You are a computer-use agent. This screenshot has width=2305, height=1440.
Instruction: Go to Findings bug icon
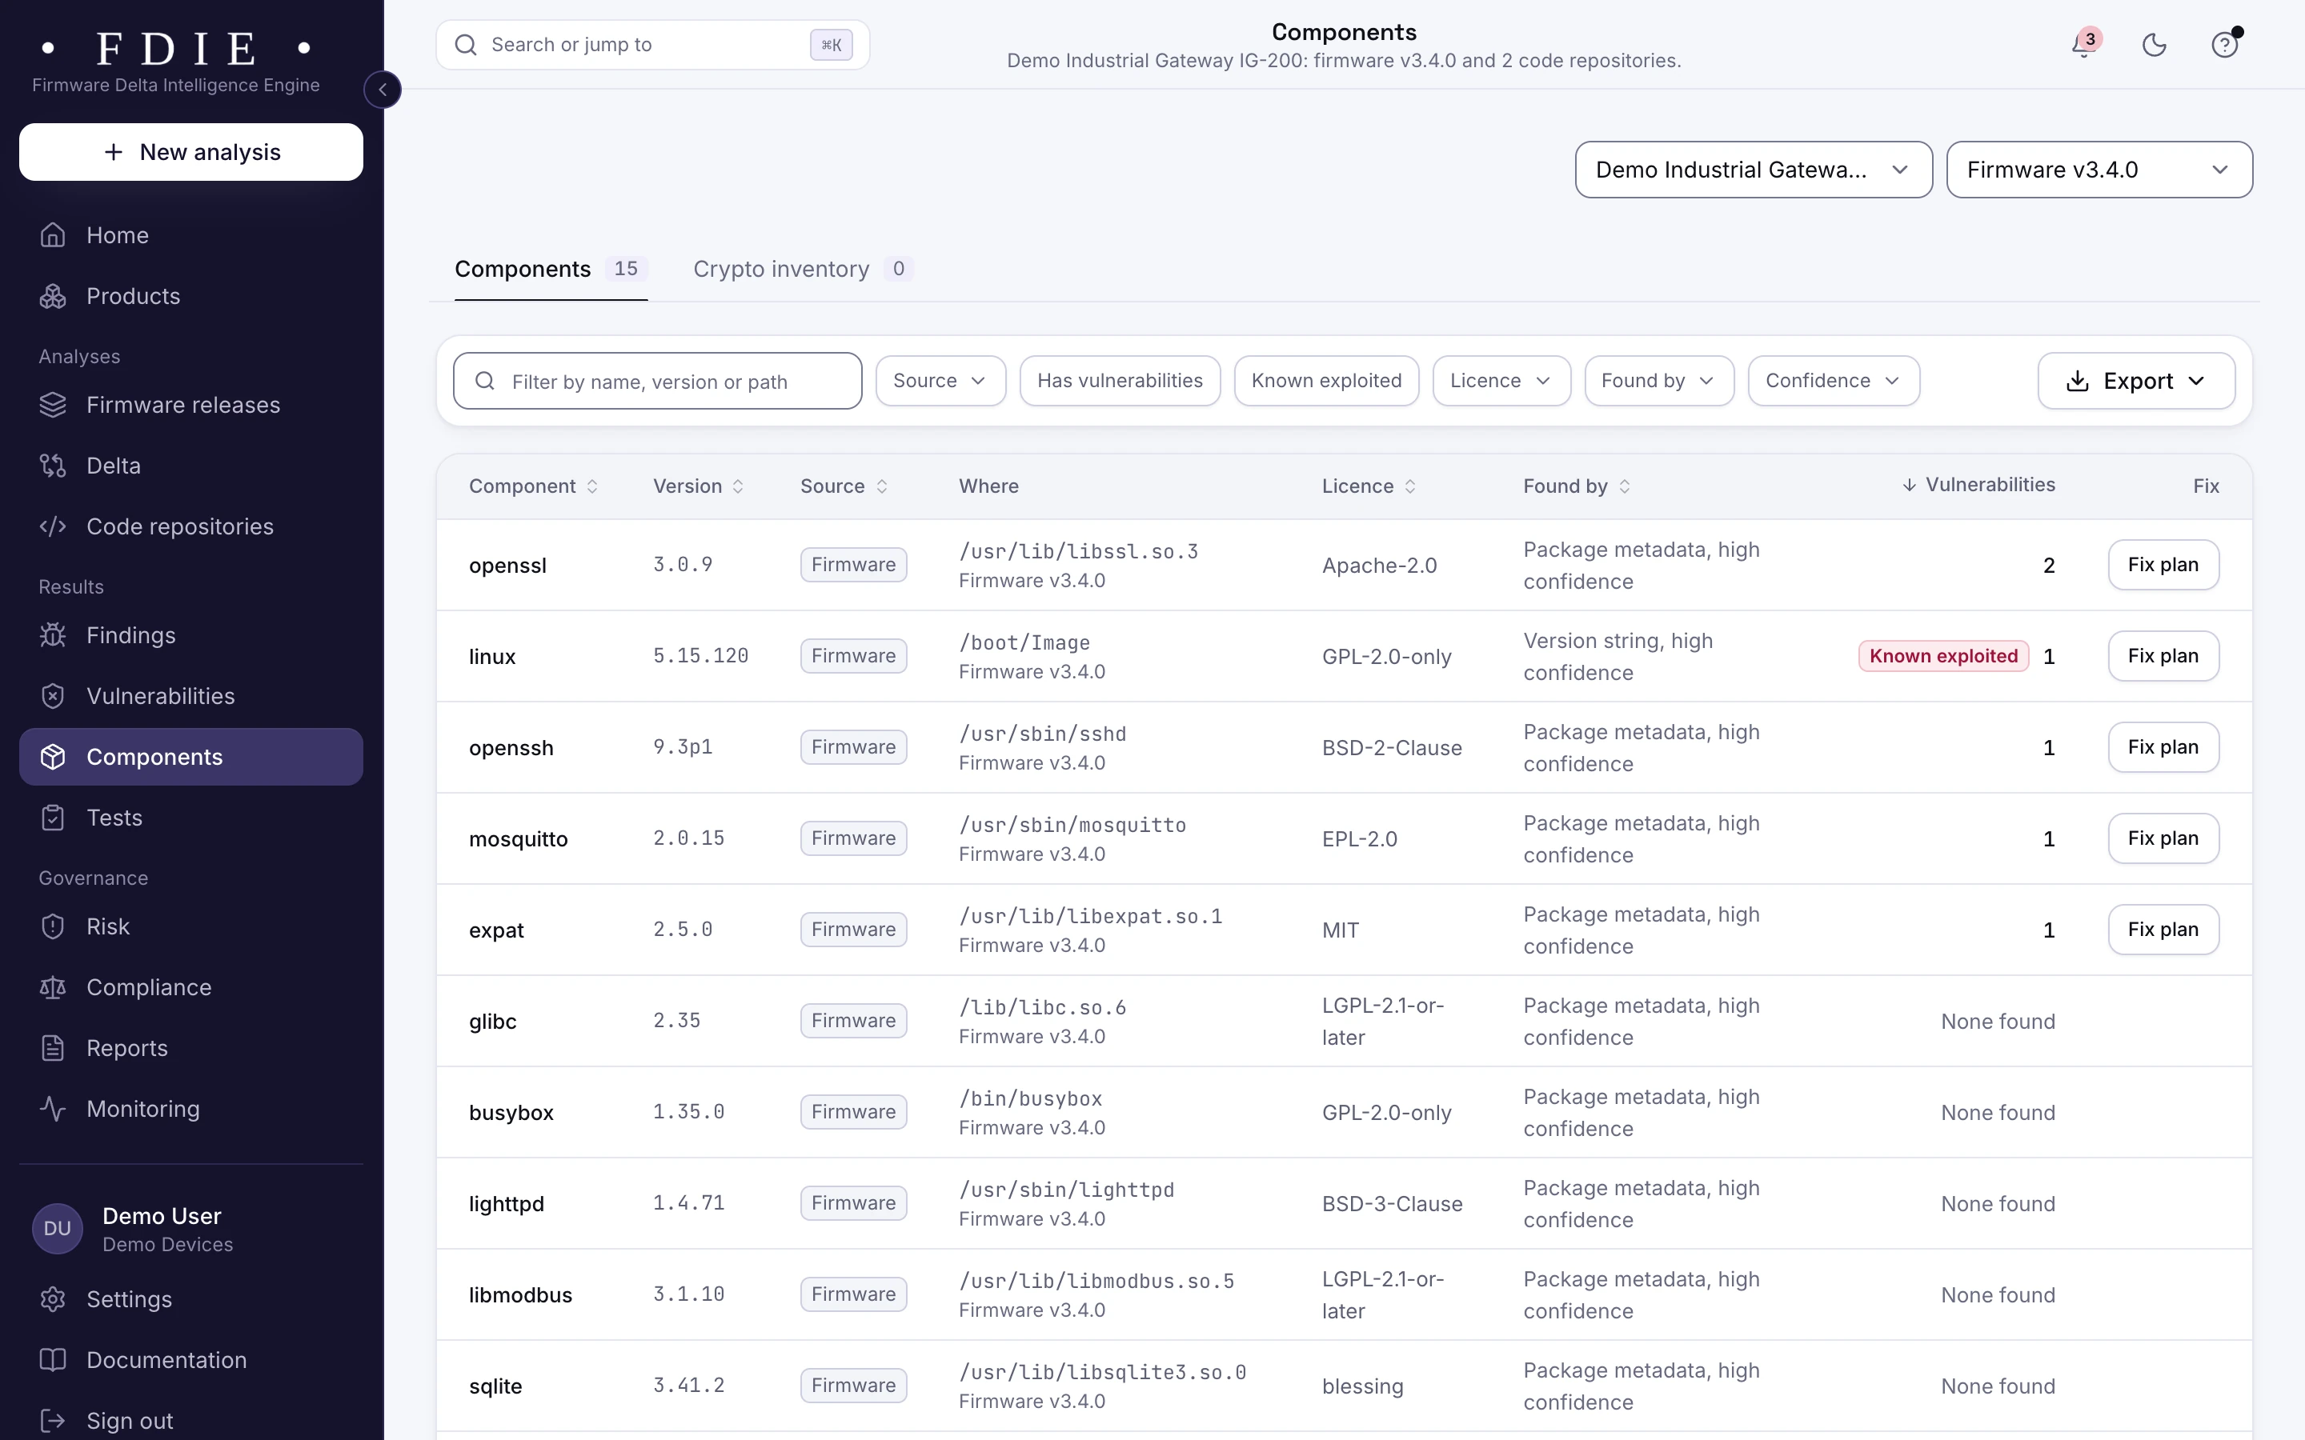click(54, 635)
